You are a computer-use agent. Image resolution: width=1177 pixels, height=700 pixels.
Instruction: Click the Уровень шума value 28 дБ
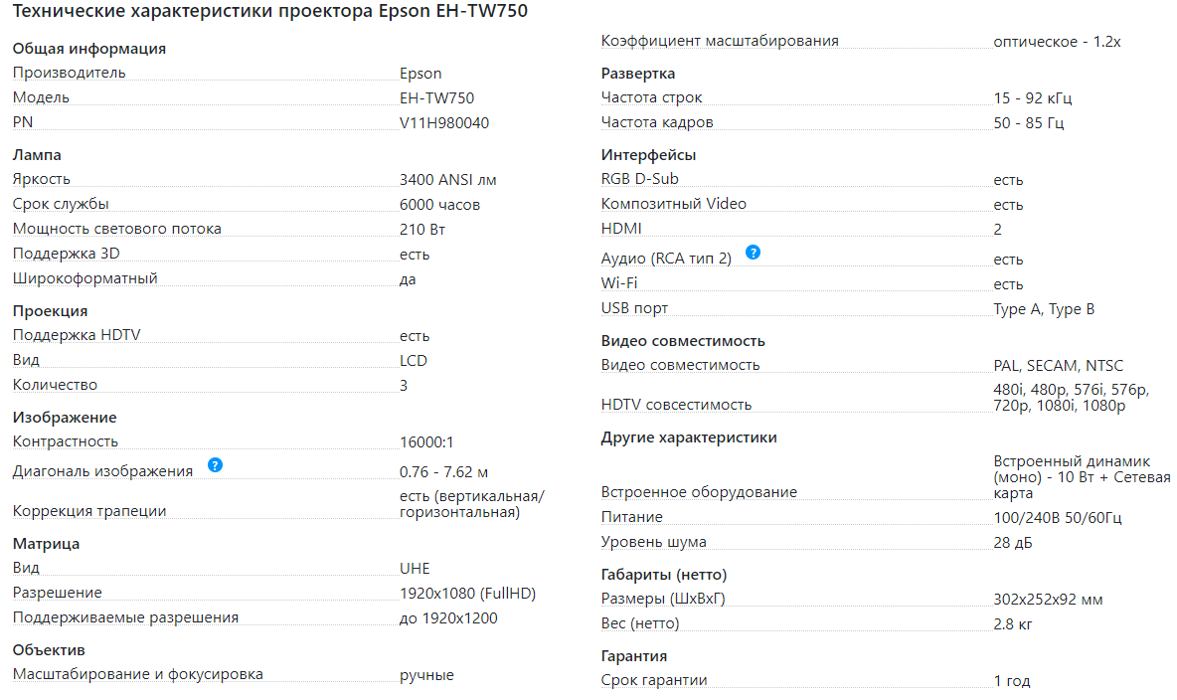click(x=1013, y=543)
